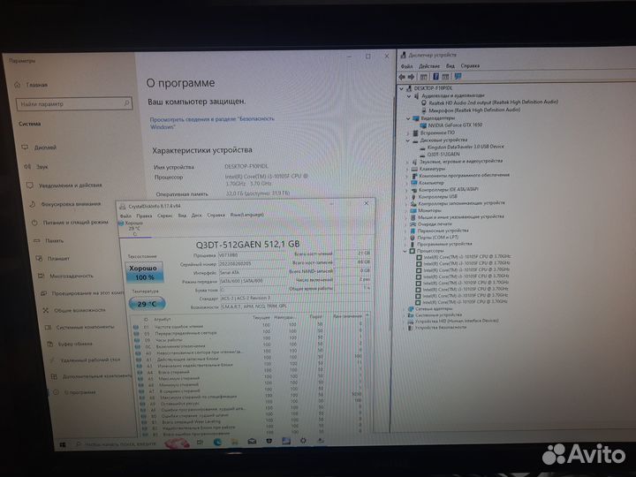The height and width of the screenshot is (477, 636).
Task: Collapse Аудиовходы и аудиовыходы node
Action: pos(409,96)
